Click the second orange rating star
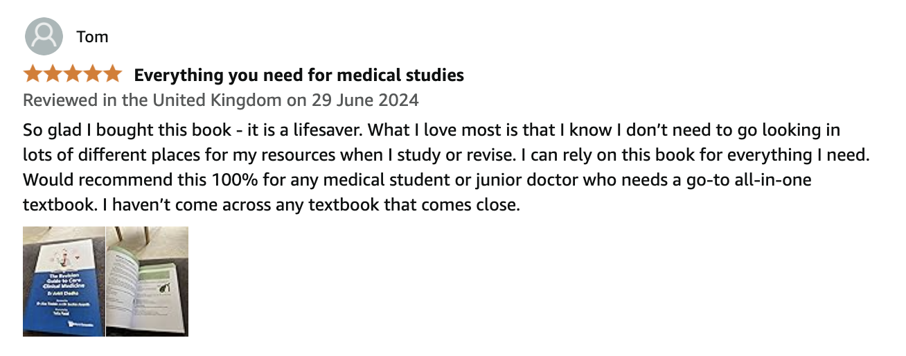 (x=53, y=74)
